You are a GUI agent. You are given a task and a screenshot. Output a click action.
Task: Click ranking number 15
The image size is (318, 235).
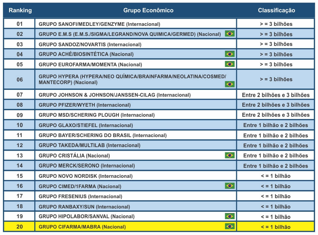(x=20, y=176)
